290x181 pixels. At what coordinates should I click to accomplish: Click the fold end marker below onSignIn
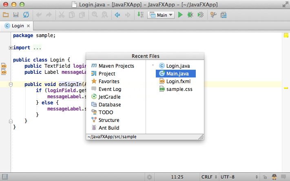tap(11, 121)
